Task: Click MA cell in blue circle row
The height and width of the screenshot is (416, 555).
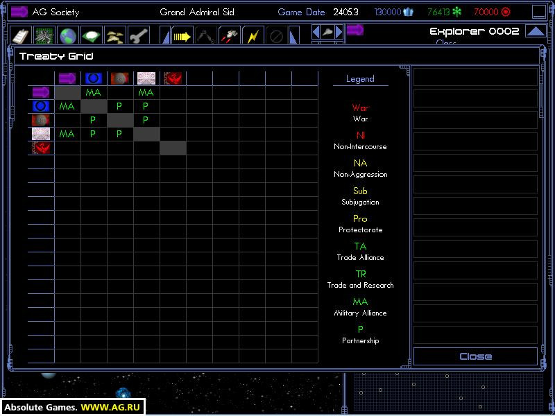Action: click(67, 106)
